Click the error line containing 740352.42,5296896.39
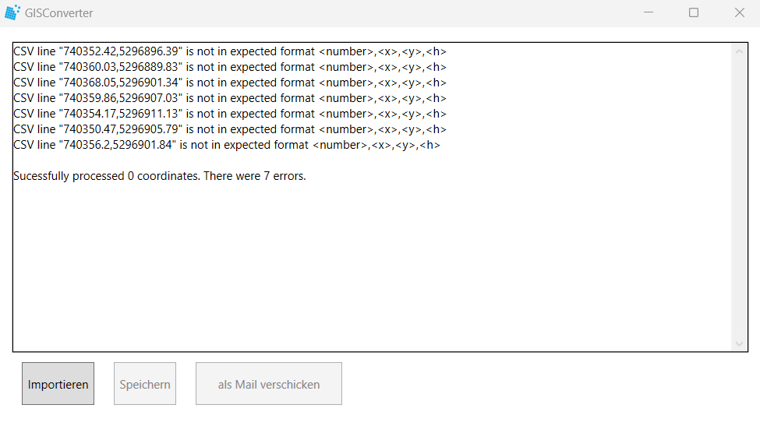760x426 pixels. click(x=230, y=51)
